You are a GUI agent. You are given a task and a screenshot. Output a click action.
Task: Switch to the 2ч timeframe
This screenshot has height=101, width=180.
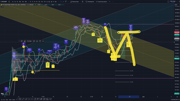tap(30, 2)
